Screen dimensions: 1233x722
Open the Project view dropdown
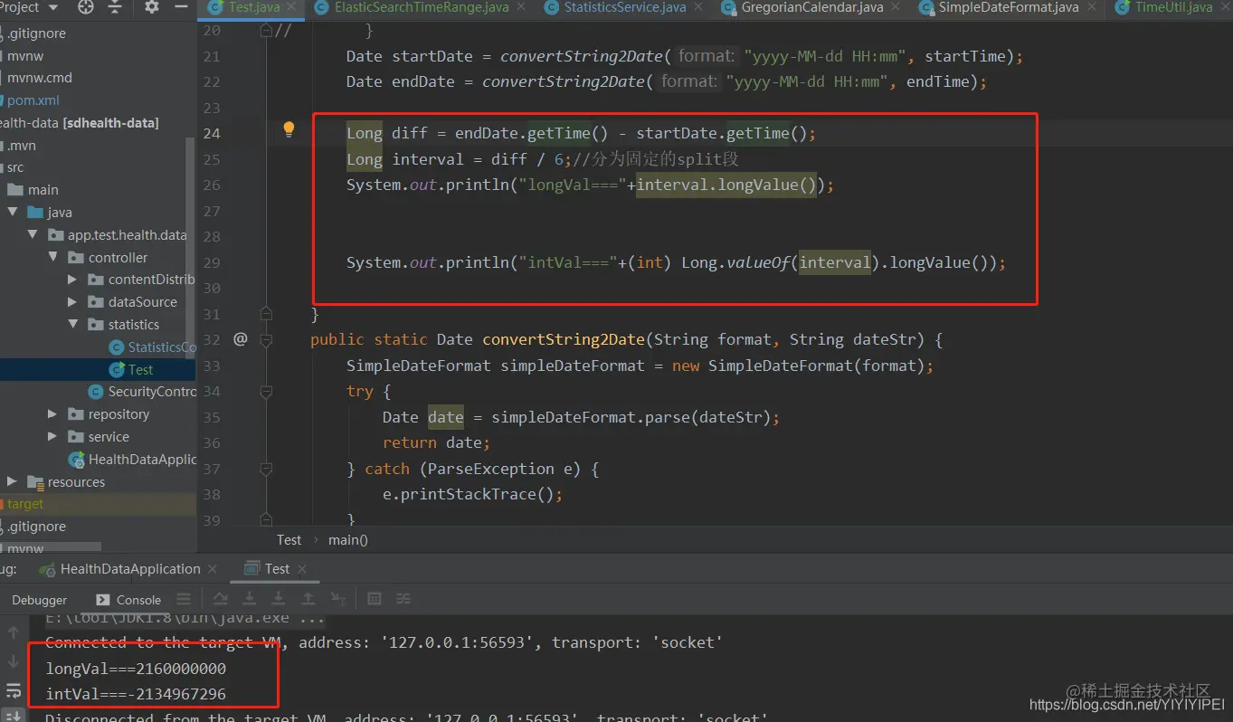pos(52,7)
